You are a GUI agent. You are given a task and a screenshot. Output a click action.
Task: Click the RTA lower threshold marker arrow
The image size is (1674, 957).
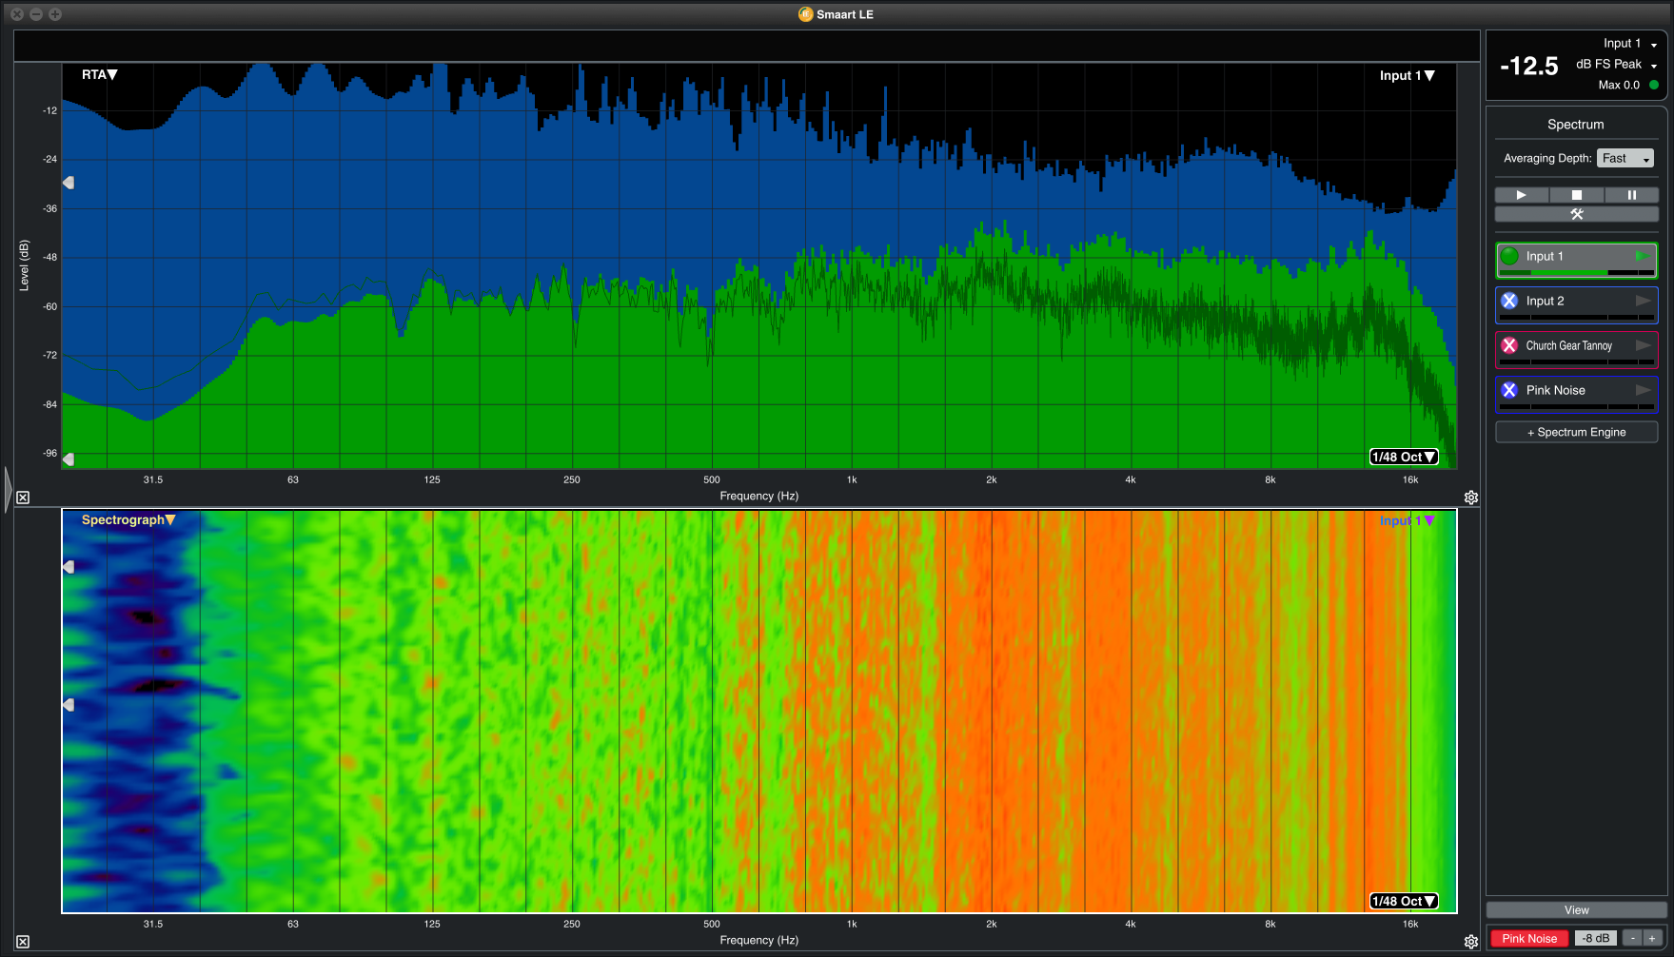[x=69, y=459]
